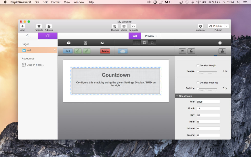Open the Notification Center list icon
This screenshot has height=157, width=251.
[x=245, y=2]
